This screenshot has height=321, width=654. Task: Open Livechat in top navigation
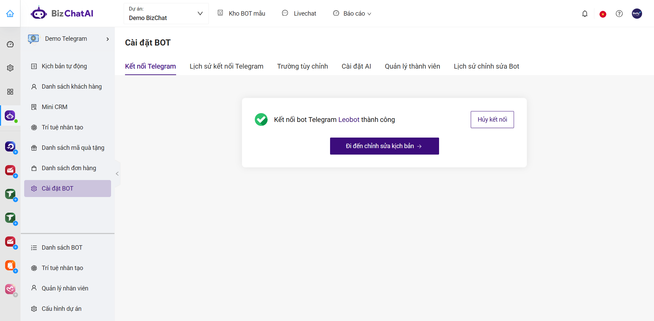(305, 14)
